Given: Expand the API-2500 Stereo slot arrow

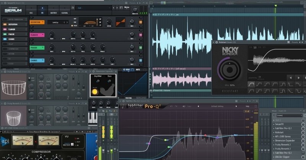Looking at the screenshot, I should coord(274,137).
